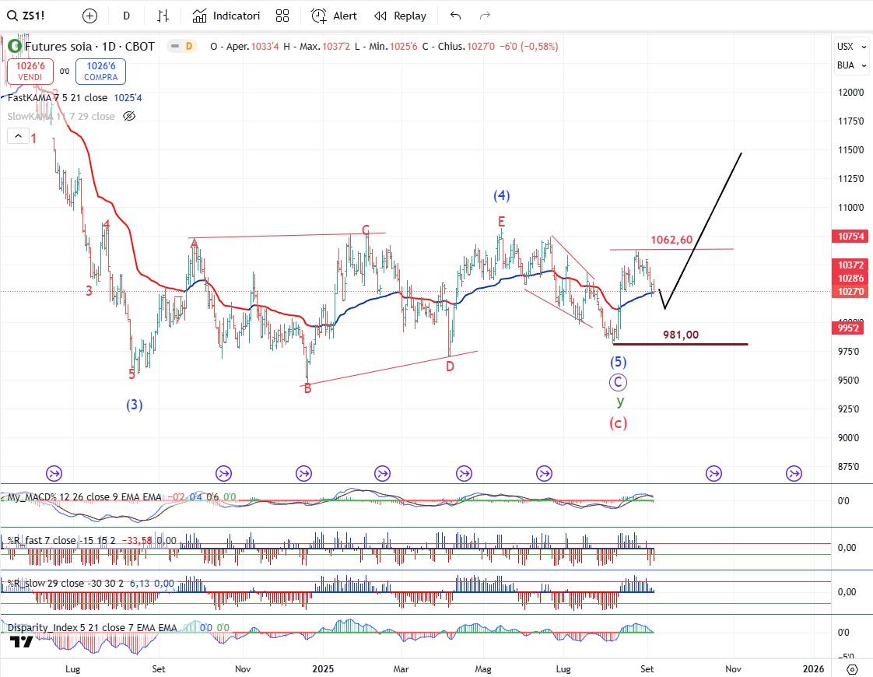Select the red E triangle label
This screenshot has width=873, height=677.
tap(501, 222)
